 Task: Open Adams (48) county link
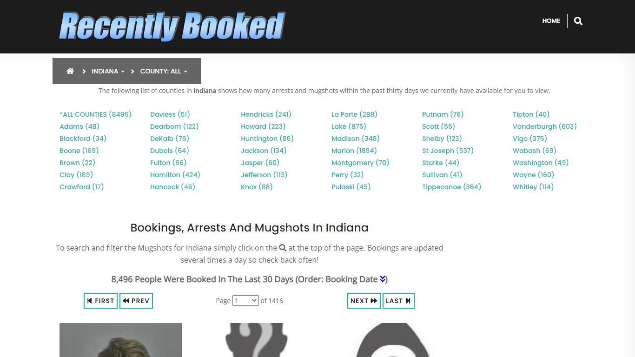[x=79, y=126]
